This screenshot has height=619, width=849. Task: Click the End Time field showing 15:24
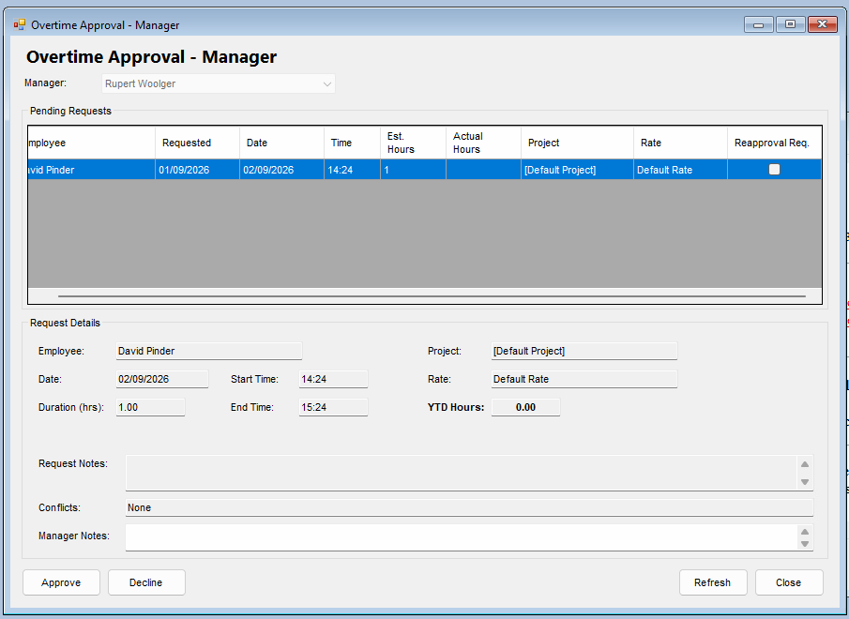pos(333,407)
